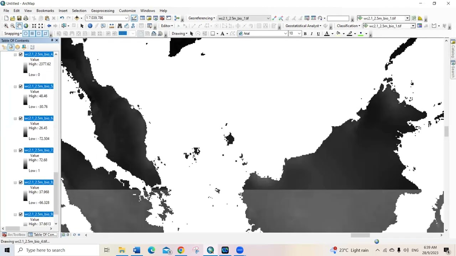
Task: Open the Editor Toolbar icon next to scale box
Action: (x=134, y=18)
